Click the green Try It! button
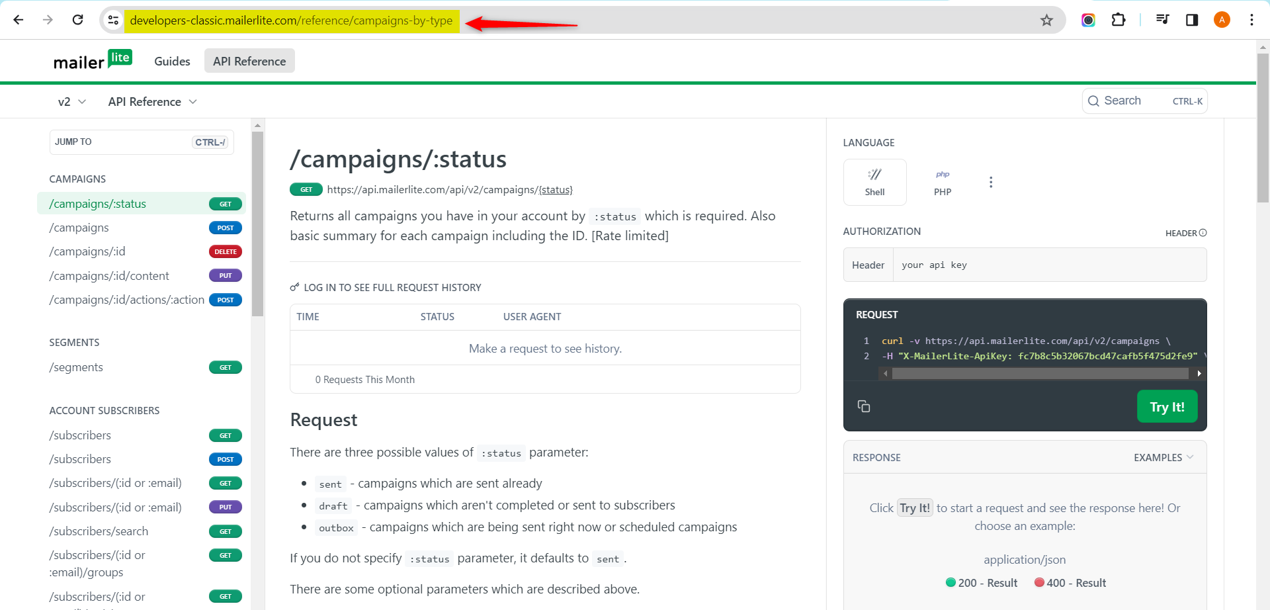Screen dimensions: 1270x610 (1167, 406)
